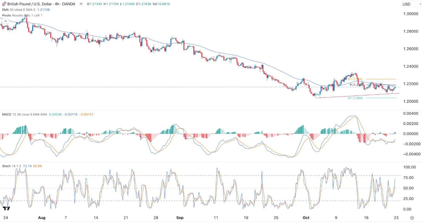Click the MACD signal value -0.00151
The width and height of the screenshot is (422, 222).
tap(86, 114)
